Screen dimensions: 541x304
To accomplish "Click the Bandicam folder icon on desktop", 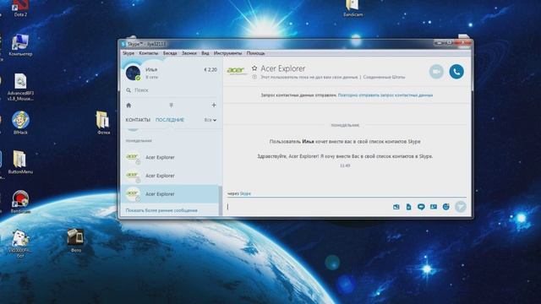I will 352,8.
